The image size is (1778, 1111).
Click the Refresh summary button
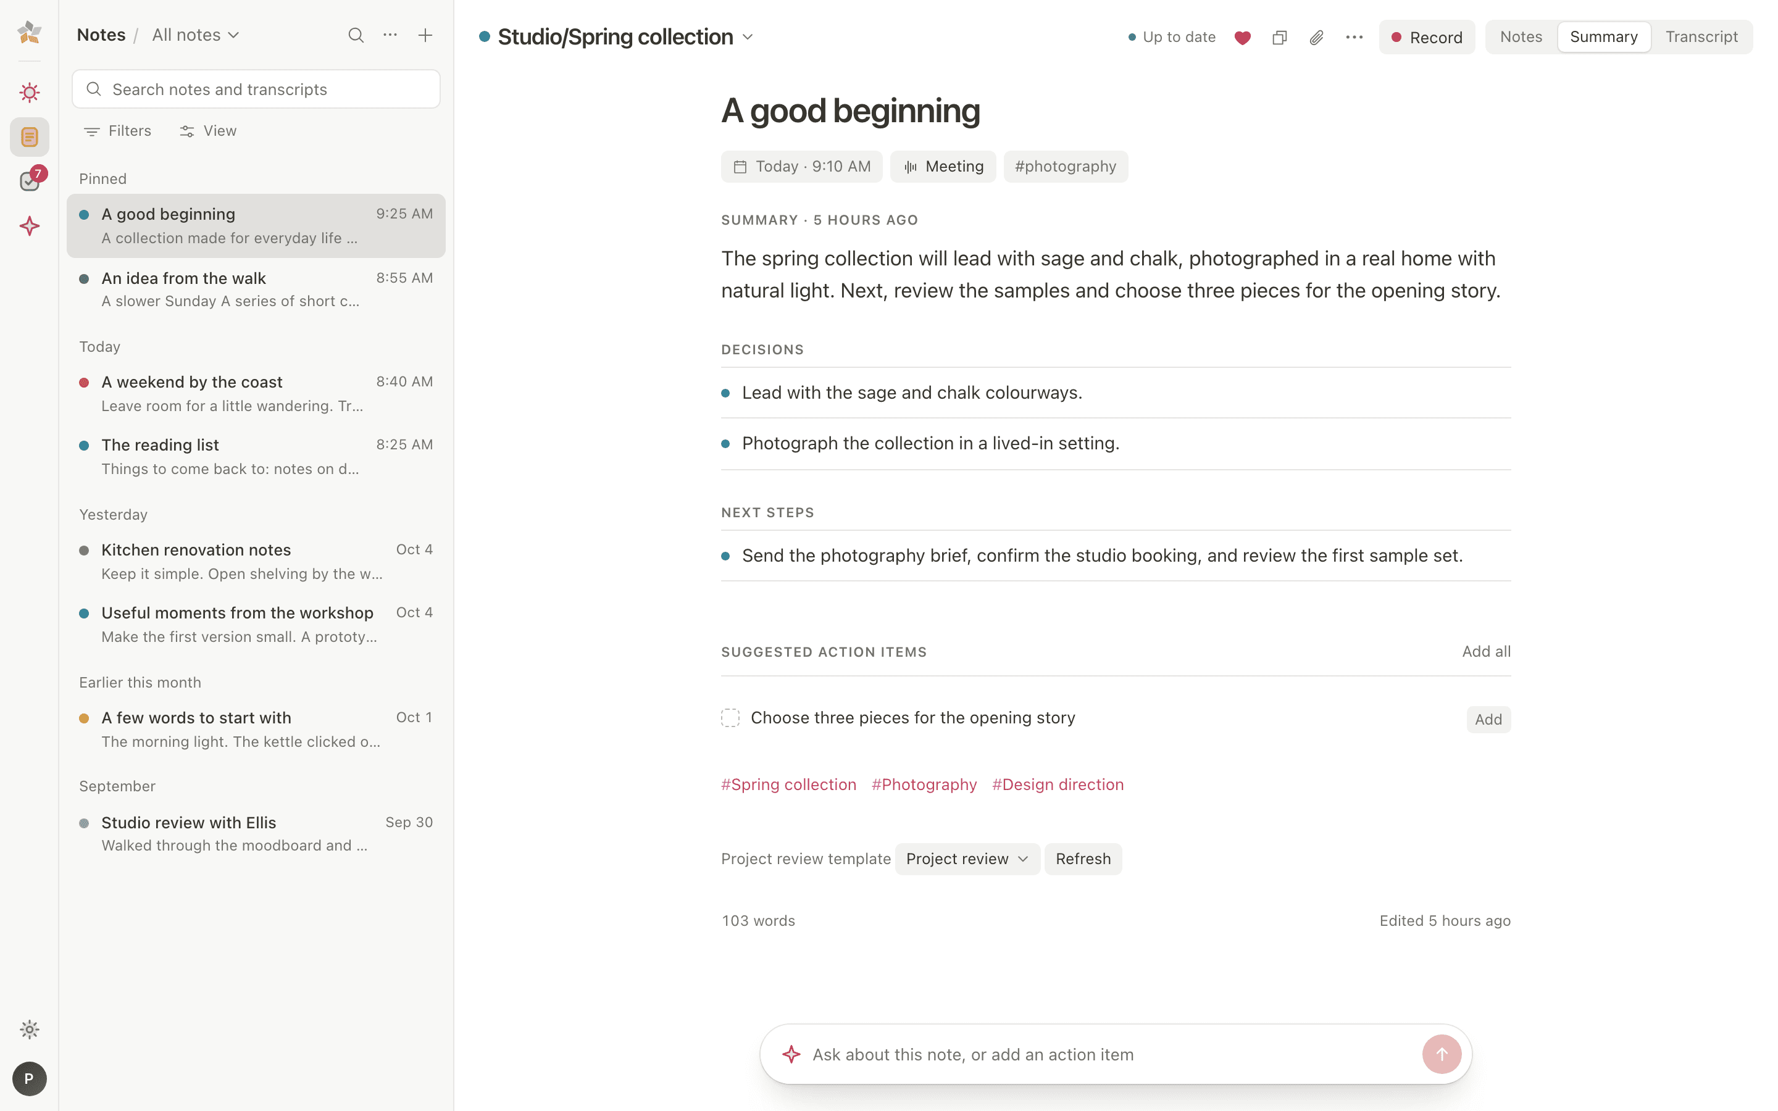coord(1083,859)
